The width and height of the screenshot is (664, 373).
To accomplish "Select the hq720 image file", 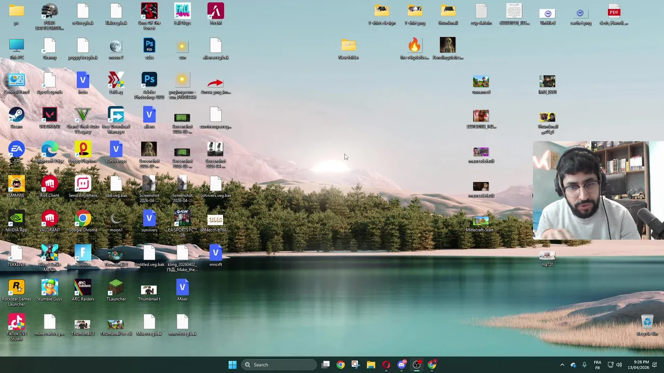I will (547, 258).
